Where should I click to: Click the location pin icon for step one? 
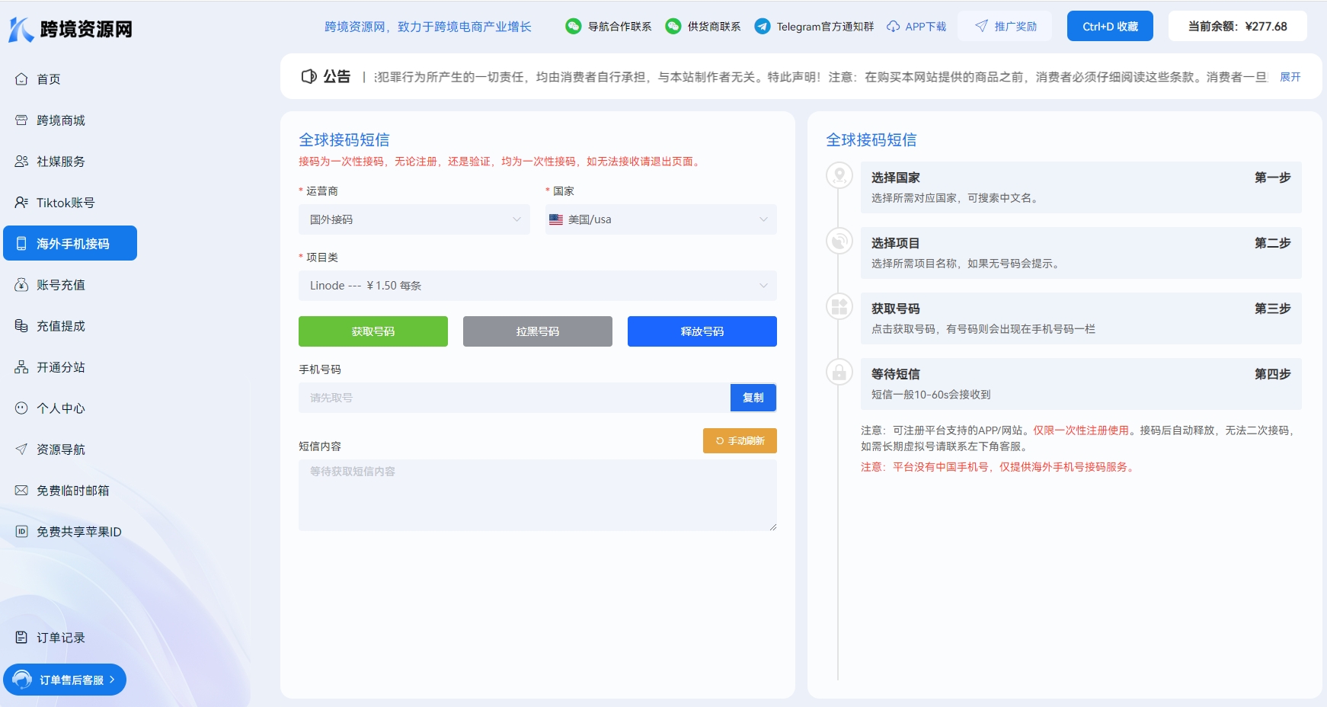click(839, 176)
